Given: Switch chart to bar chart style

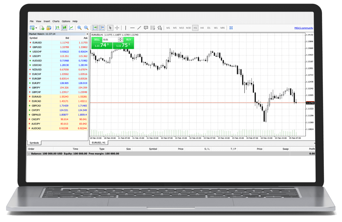Looking at the screenshot, I should pyautogui.click(x=57, y=28).
